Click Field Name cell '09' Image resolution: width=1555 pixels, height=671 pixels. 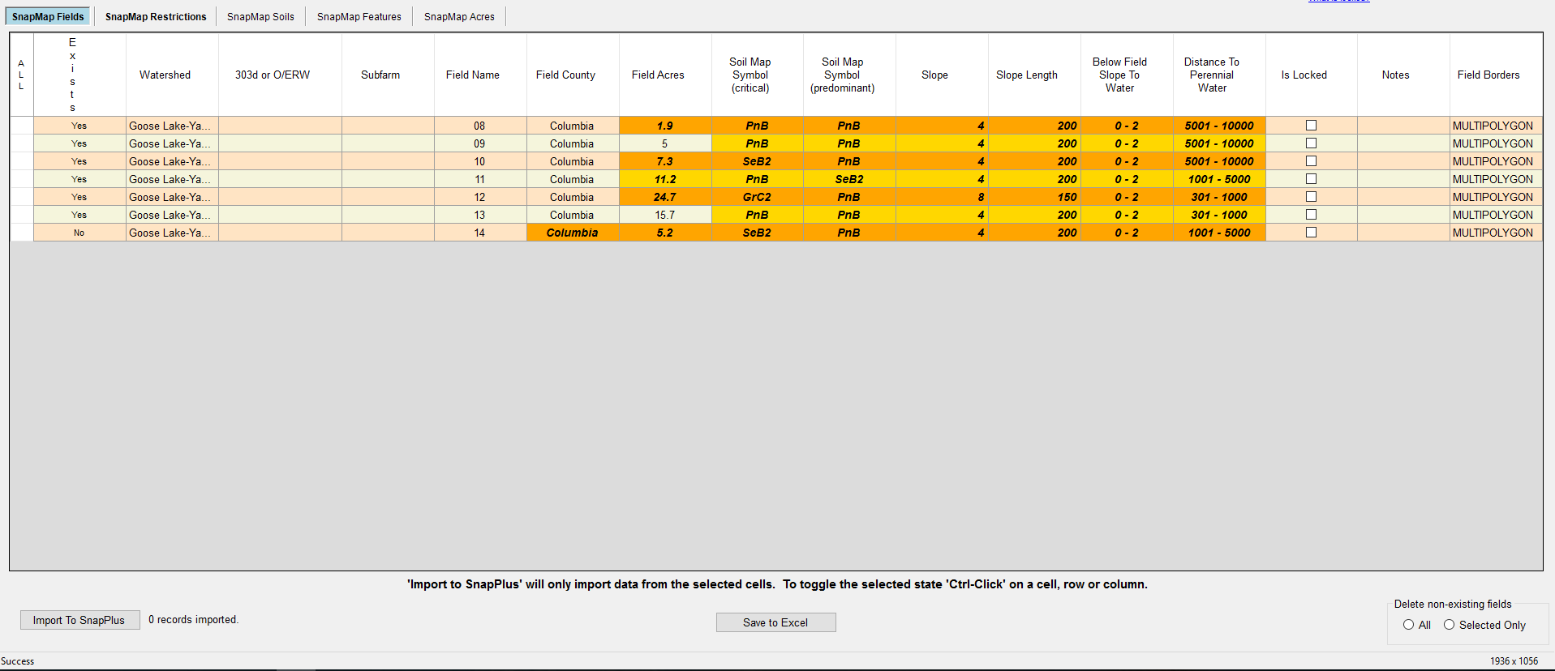pyautogui.click(x=480, y=143)
